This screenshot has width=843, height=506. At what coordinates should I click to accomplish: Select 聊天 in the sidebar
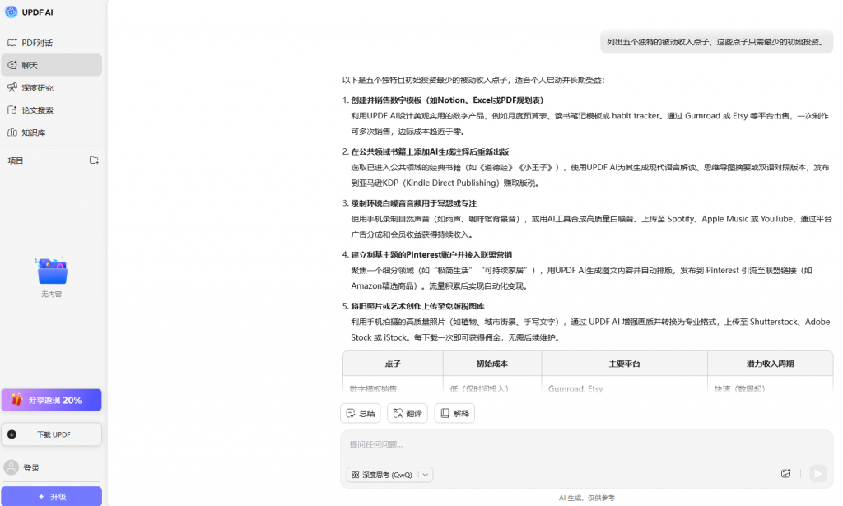tap(30, 65)
